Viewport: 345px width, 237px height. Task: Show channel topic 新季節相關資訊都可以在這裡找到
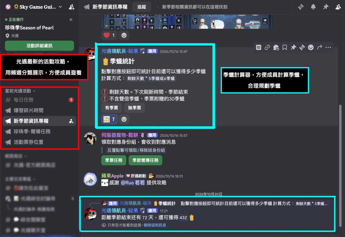(x=195, y=7)
